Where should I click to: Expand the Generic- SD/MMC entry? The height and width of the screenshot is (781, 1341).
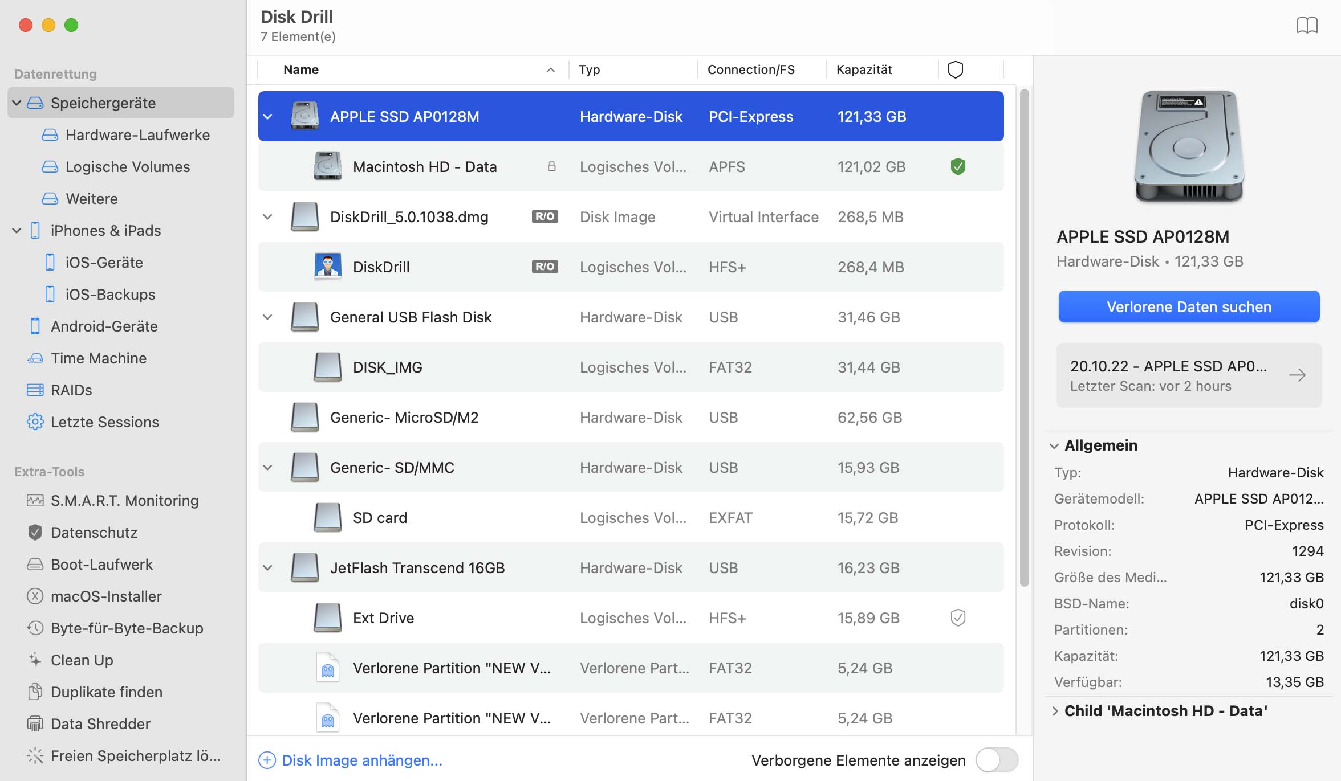point(269,467)
